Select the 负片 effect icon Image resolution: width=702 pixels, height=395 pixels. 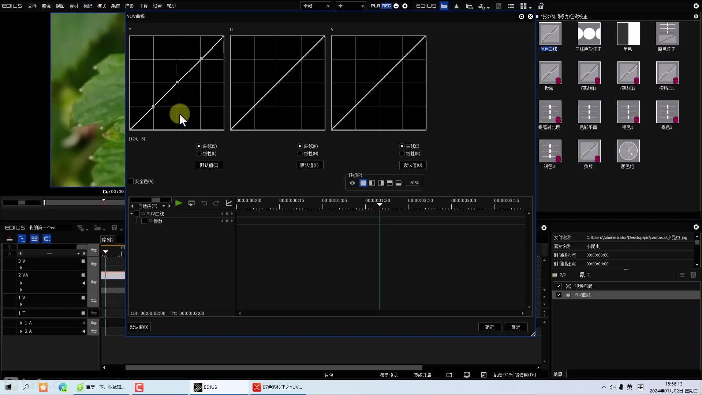(589, 151)
